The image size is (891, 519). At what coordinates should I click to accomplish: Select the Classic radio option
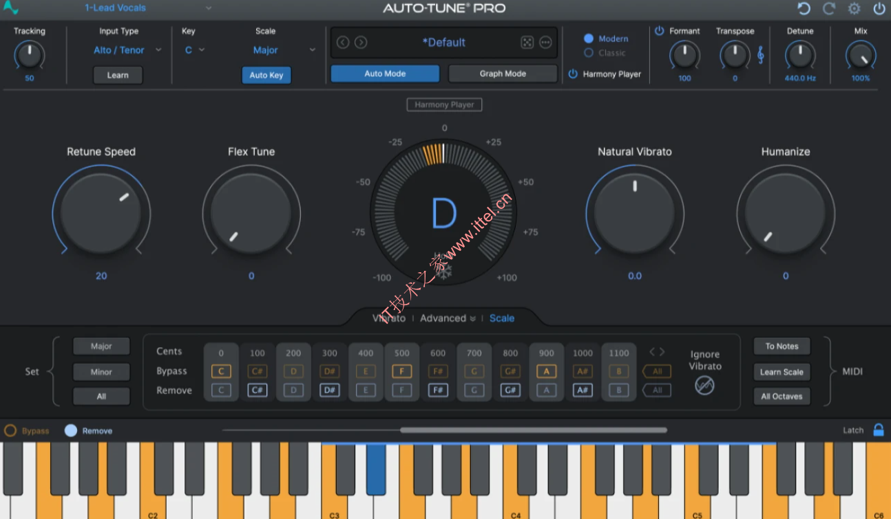point(589,53)
